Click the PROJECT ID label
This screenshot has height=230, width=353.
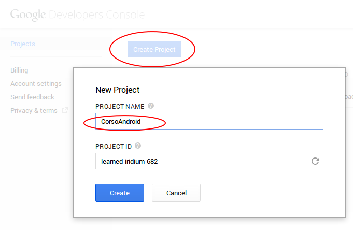pyautogui.click(x=114, y=147)
